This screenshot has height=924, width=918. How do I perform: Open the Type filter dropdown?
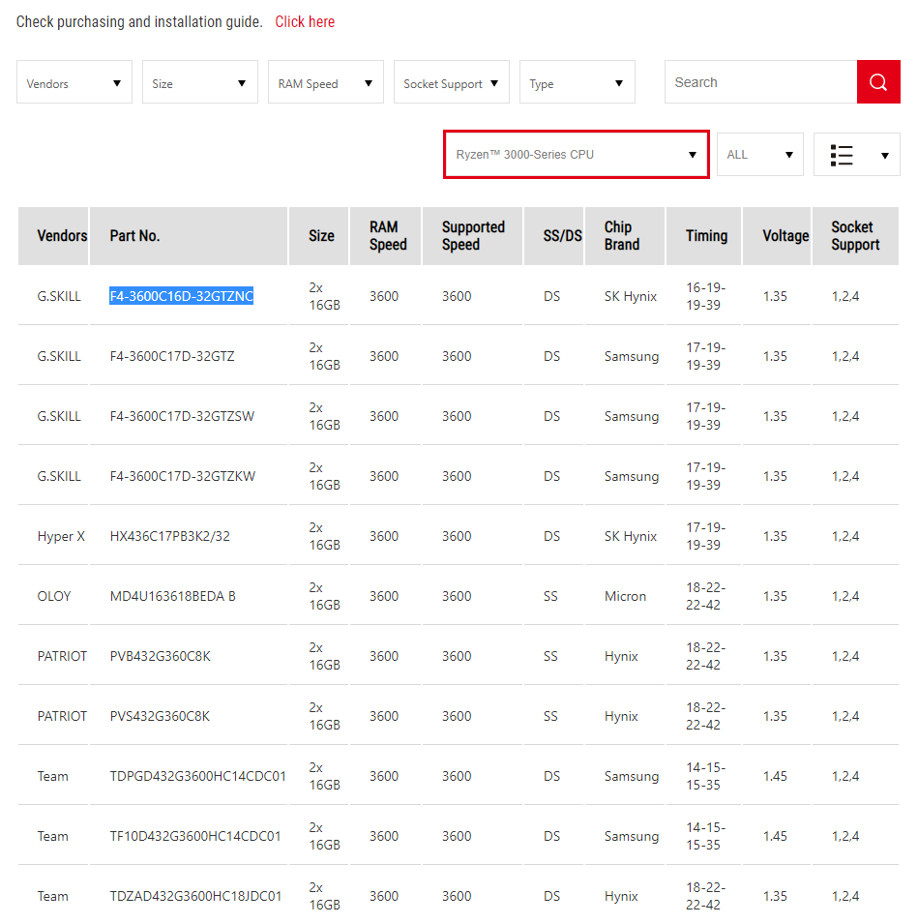577,82
